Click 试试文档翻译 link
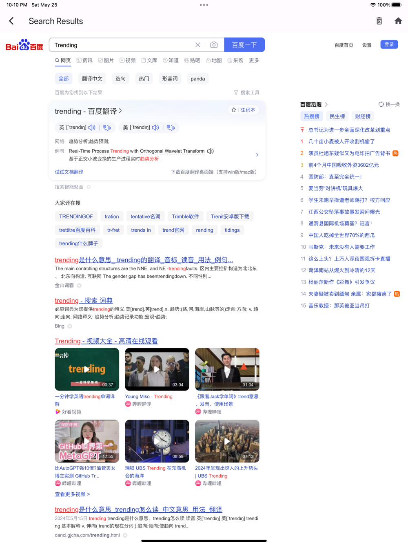408x545 pixels. 69,172
